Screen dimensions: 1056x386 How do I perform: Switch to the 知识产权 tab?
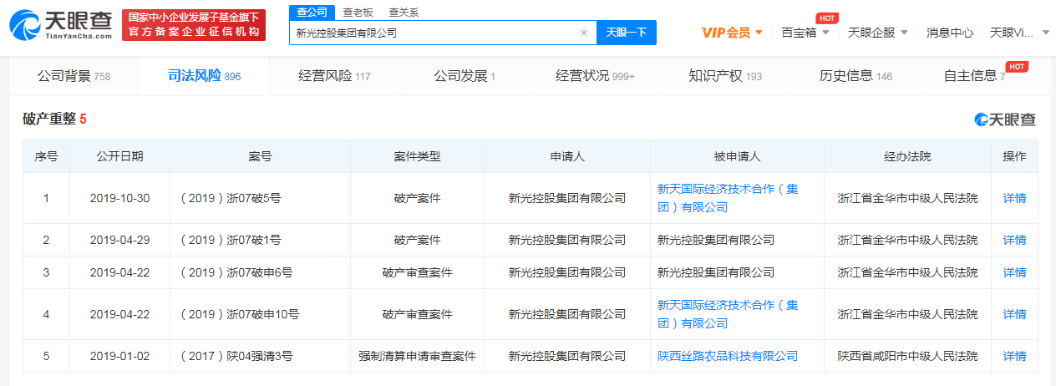click(x=725, y=76)
